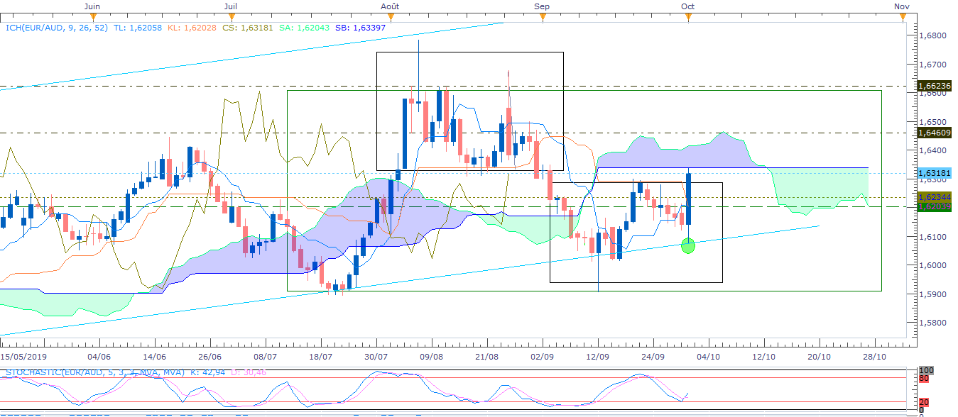Click the orange marker under Oct
Viewport: 958px width, 417px height.
687,16
